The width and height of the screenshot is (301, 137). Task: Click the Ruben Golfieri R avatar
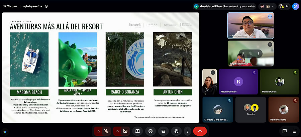coord(238,82)
